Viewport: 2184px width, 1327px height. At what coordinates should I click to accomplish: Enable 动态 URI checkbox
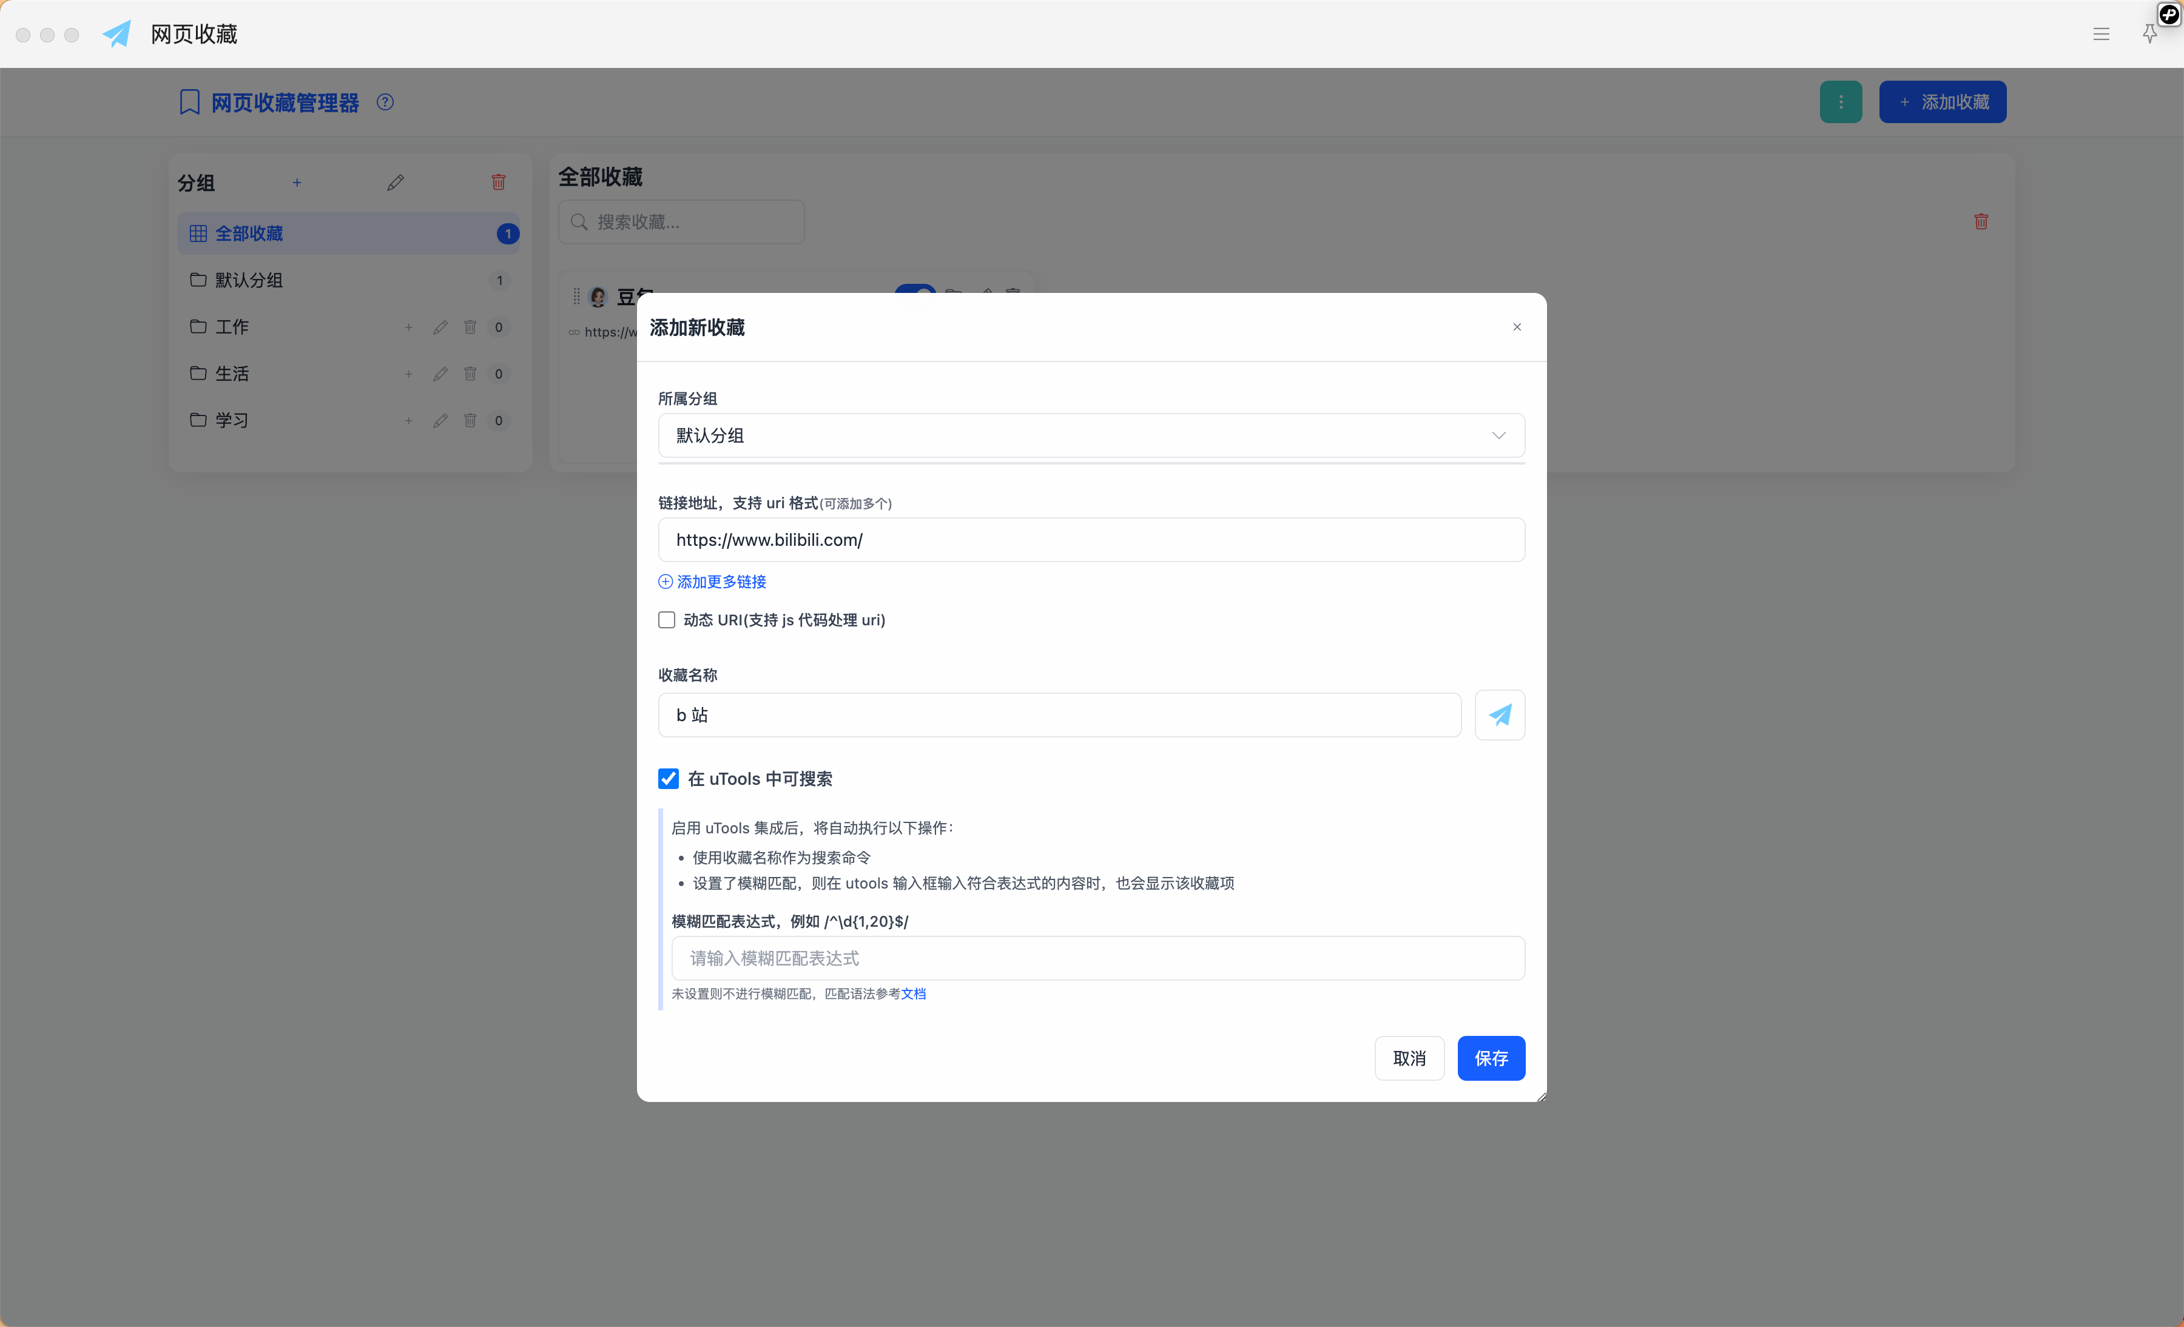(667, 619)
